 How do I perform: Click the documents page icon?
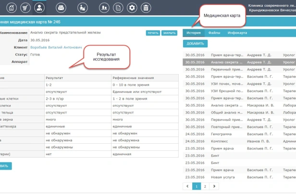click(117, 7)
